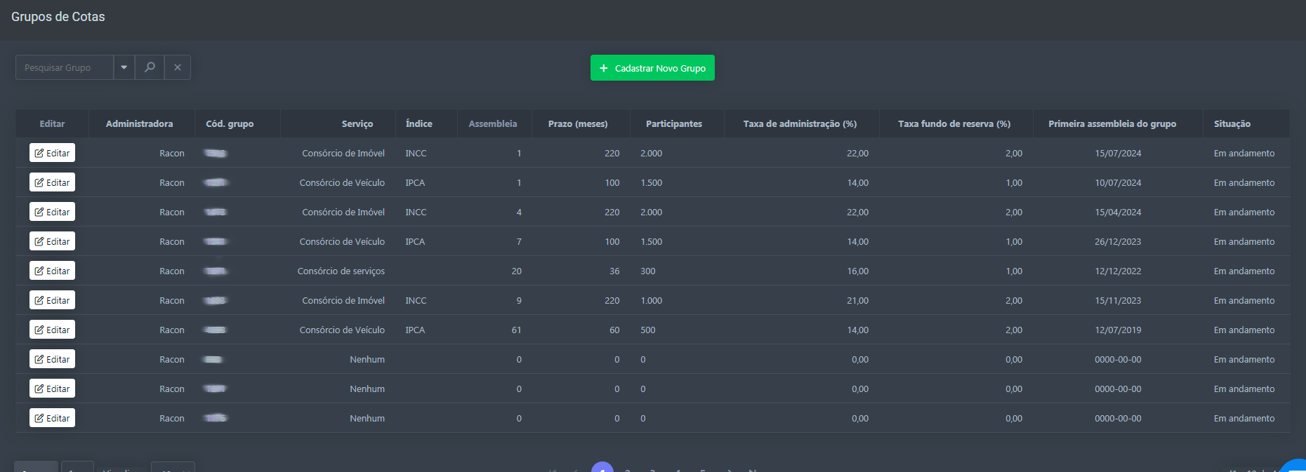This screenshot has height=472, width=1306.
Task: Sort by Situação column header
Action: coord(1232,123)
